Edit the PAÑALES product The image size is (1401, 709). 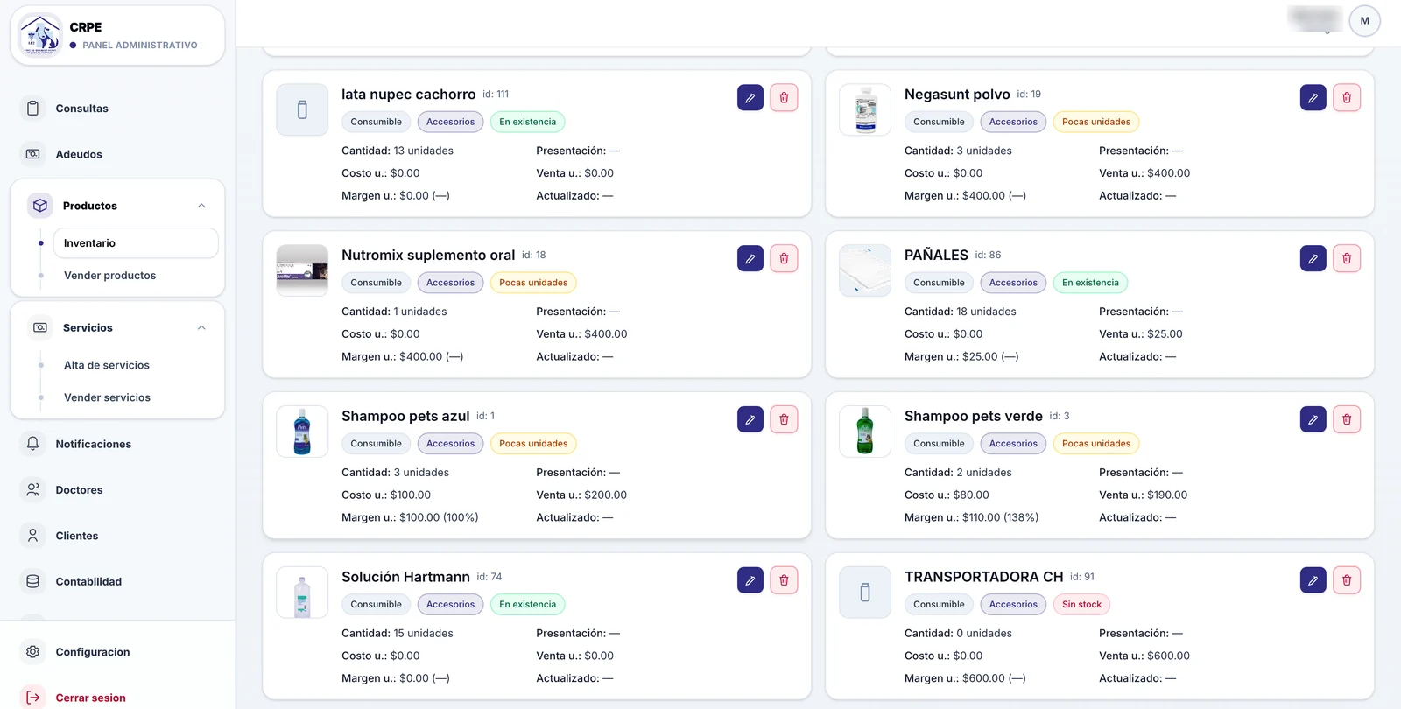(1313, 259)
